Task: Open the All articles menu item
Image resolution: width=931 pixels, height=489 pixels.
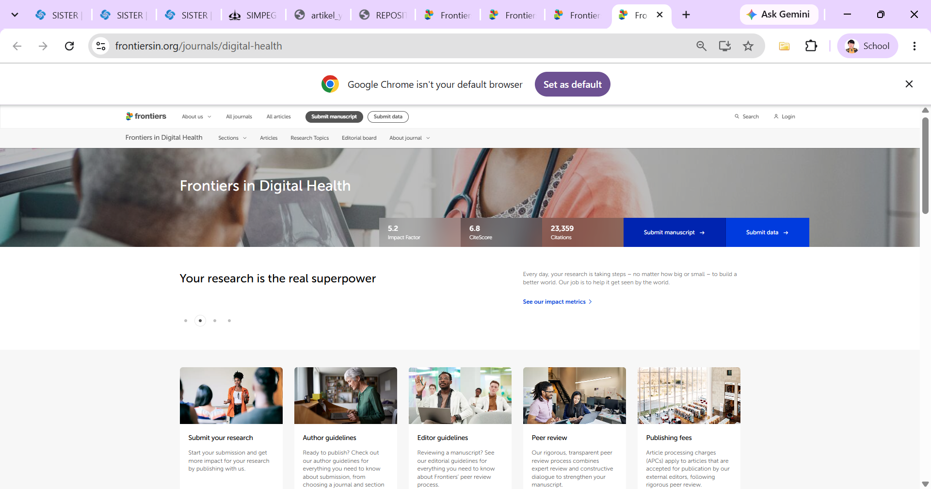Action: [279, 116]
